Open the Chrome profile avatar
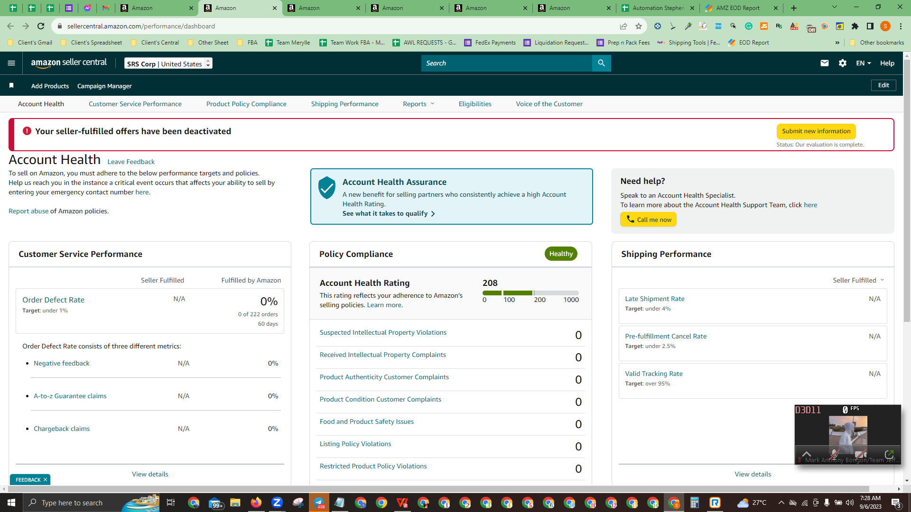This screenshot has height=512, width=911. tap(885, 26)
